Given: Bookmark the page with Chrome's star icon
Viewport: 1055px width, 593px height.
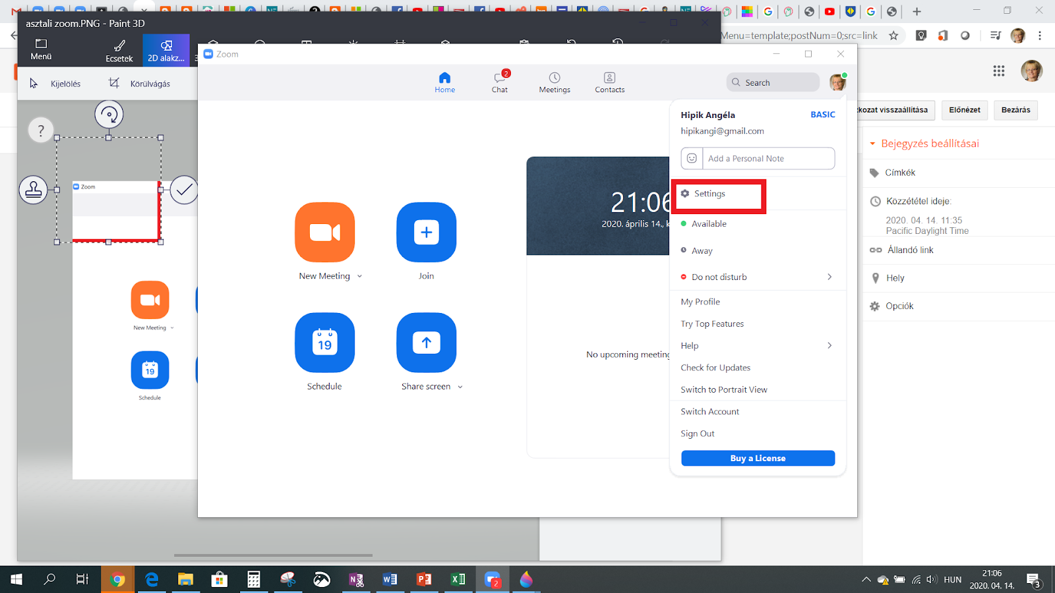Looking at the screenshot, I should coord(893,36).
